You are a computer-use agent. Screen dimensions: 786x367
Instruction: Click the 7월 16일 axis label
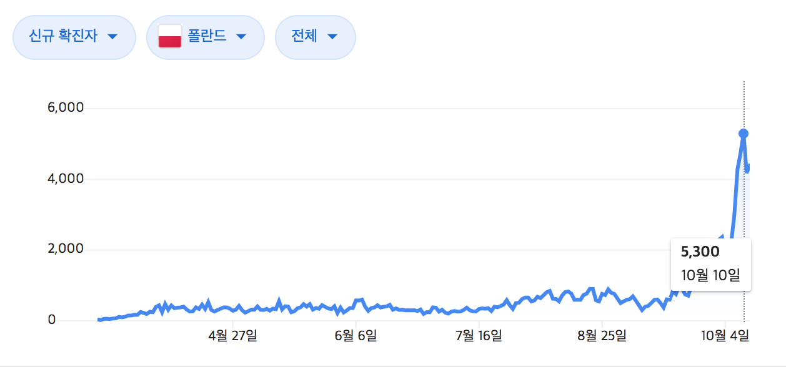tap(479, 336)
